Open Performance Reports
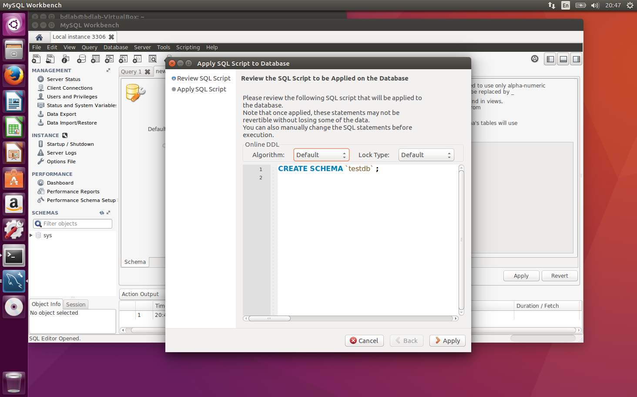The image size is (637, 397). 73,192
